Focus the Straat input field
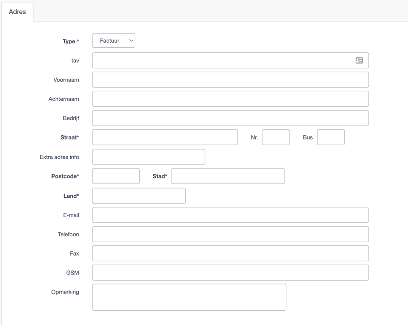Image resolution: width=408 pixels, height=325 pixels. coord(165,137)
